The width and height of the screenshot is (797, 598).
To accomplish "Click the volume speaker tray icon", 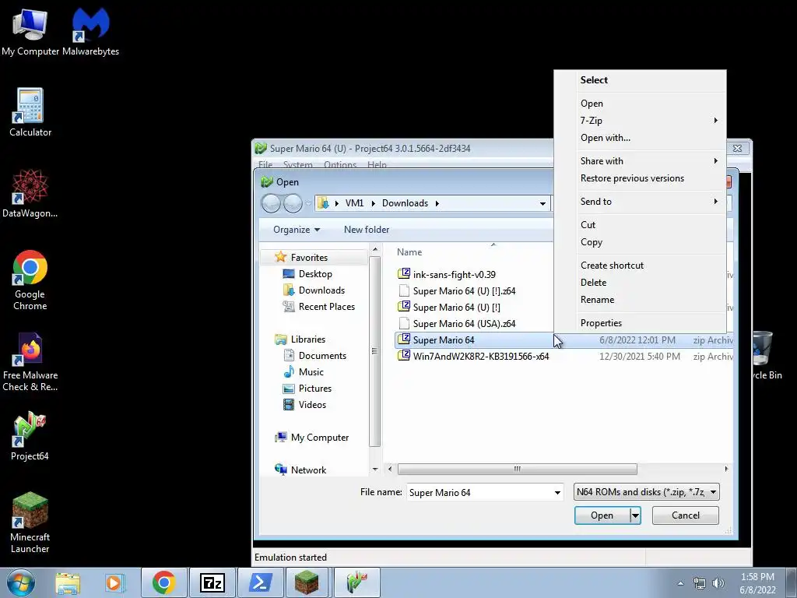I will [718, 583].
